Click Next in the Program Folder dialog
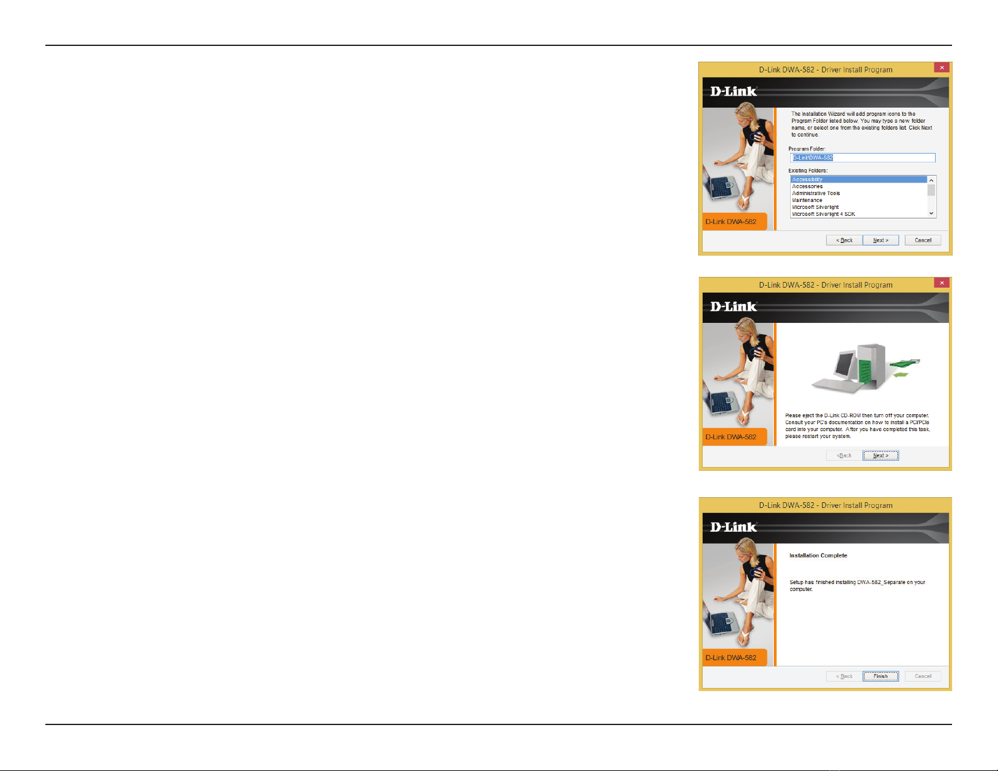 pyautogui.click(x=881, y=240)
